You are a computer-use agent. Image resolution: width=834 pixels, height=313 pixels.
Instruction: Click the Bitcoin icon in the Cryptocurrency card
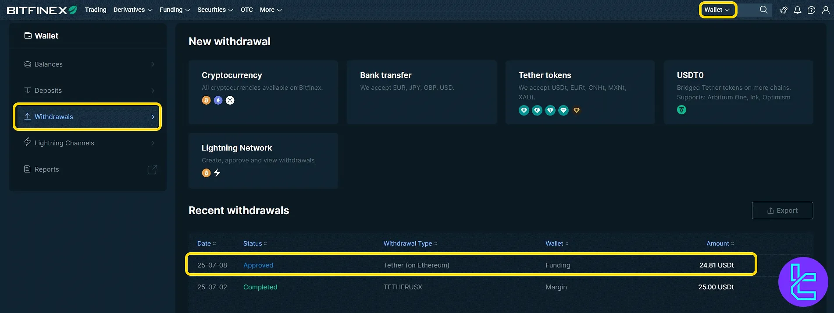point(206,100)
